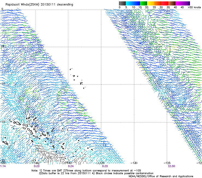This screenshot has height=178, width=202.
Task: Click the '0' latitude label at top
Action: pos(2,9)
